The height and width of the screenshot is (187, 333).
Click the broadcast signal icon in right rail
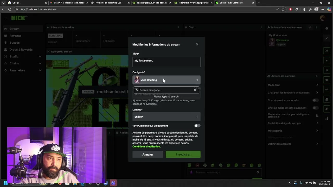(x=327, y=90)
